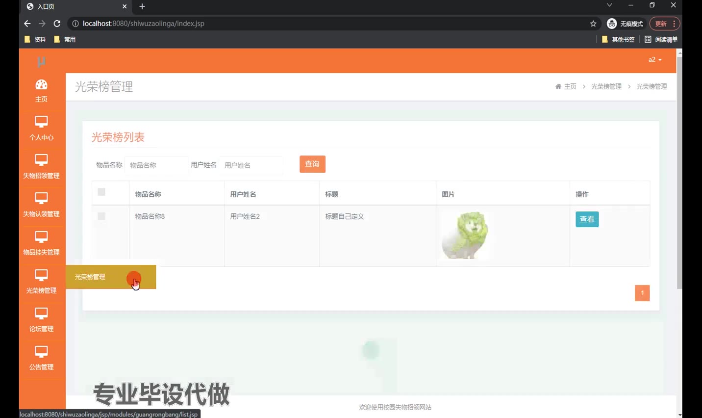
Task: Click the 论坛管理 sidebar icon
Action: point(41,313)
